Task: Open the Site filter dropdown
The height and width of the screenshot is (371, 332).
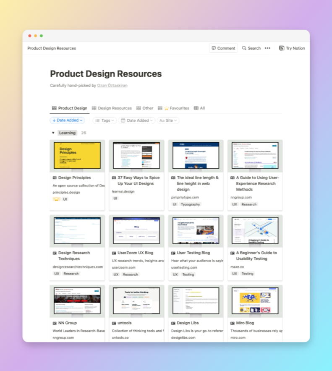Action: pyautogui.click(x=168, y=120)
